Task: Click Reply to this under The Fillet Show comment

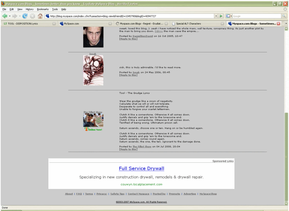Action: click(x=128, y=149)
